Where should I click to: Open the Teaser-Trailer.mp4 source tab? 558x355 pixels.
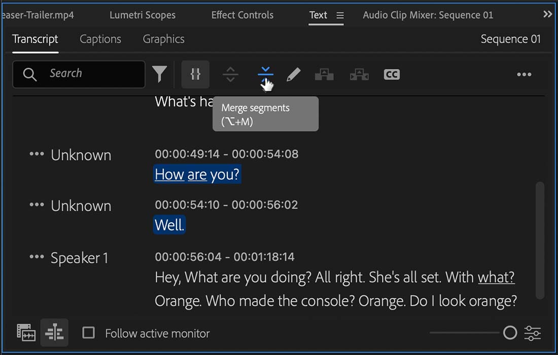38,15
